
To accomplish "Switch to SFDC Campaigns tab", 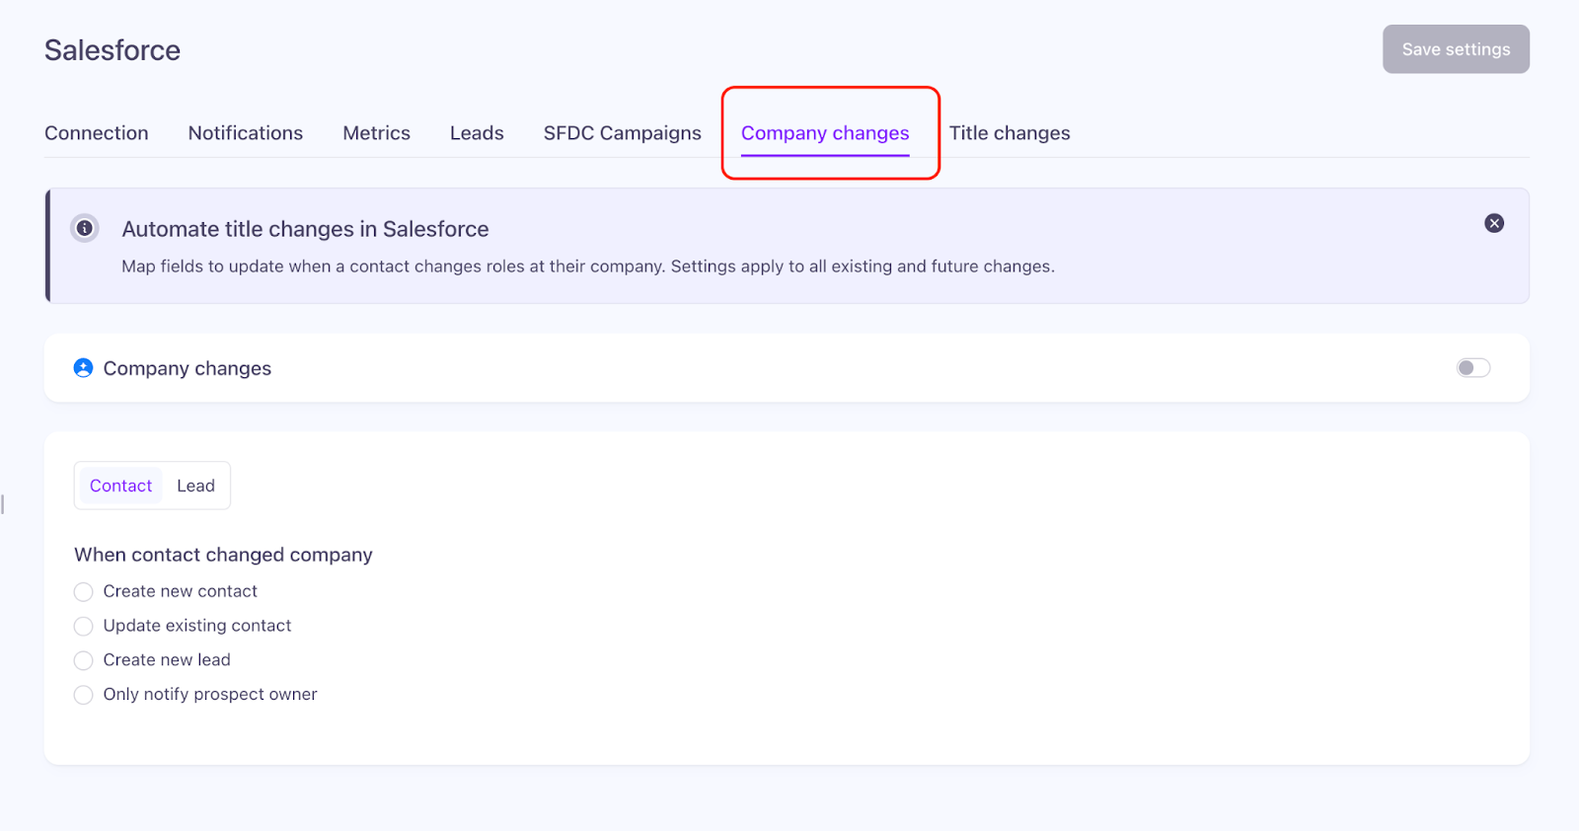I will [623, 133].
